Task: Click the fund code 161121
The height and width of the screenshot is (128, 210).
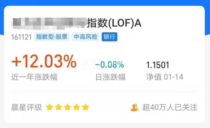Action: click(21, 37)
